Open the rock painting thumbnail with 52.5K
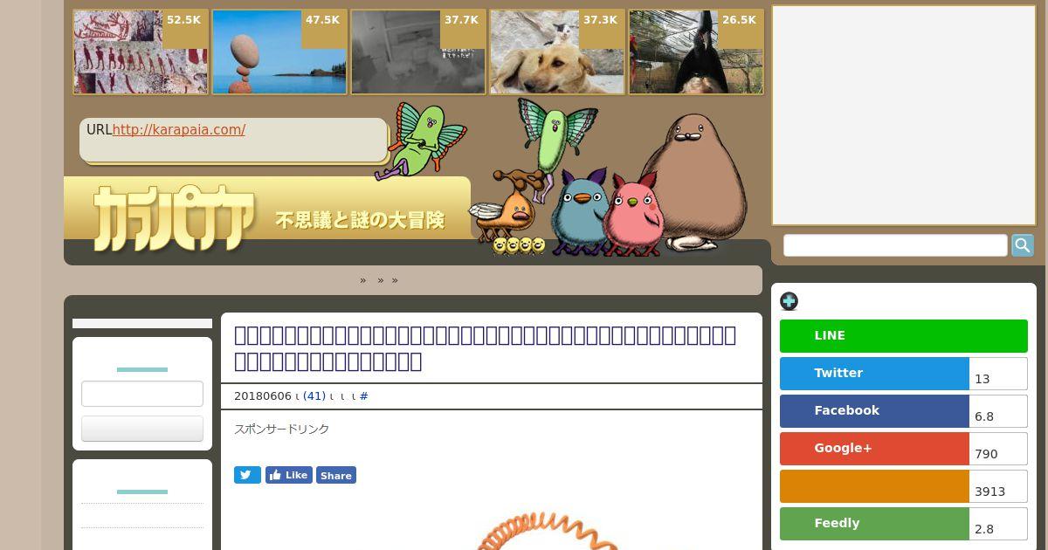This screenshot has height=550, width=1048. pyautogui.click(x=141, y=52)
